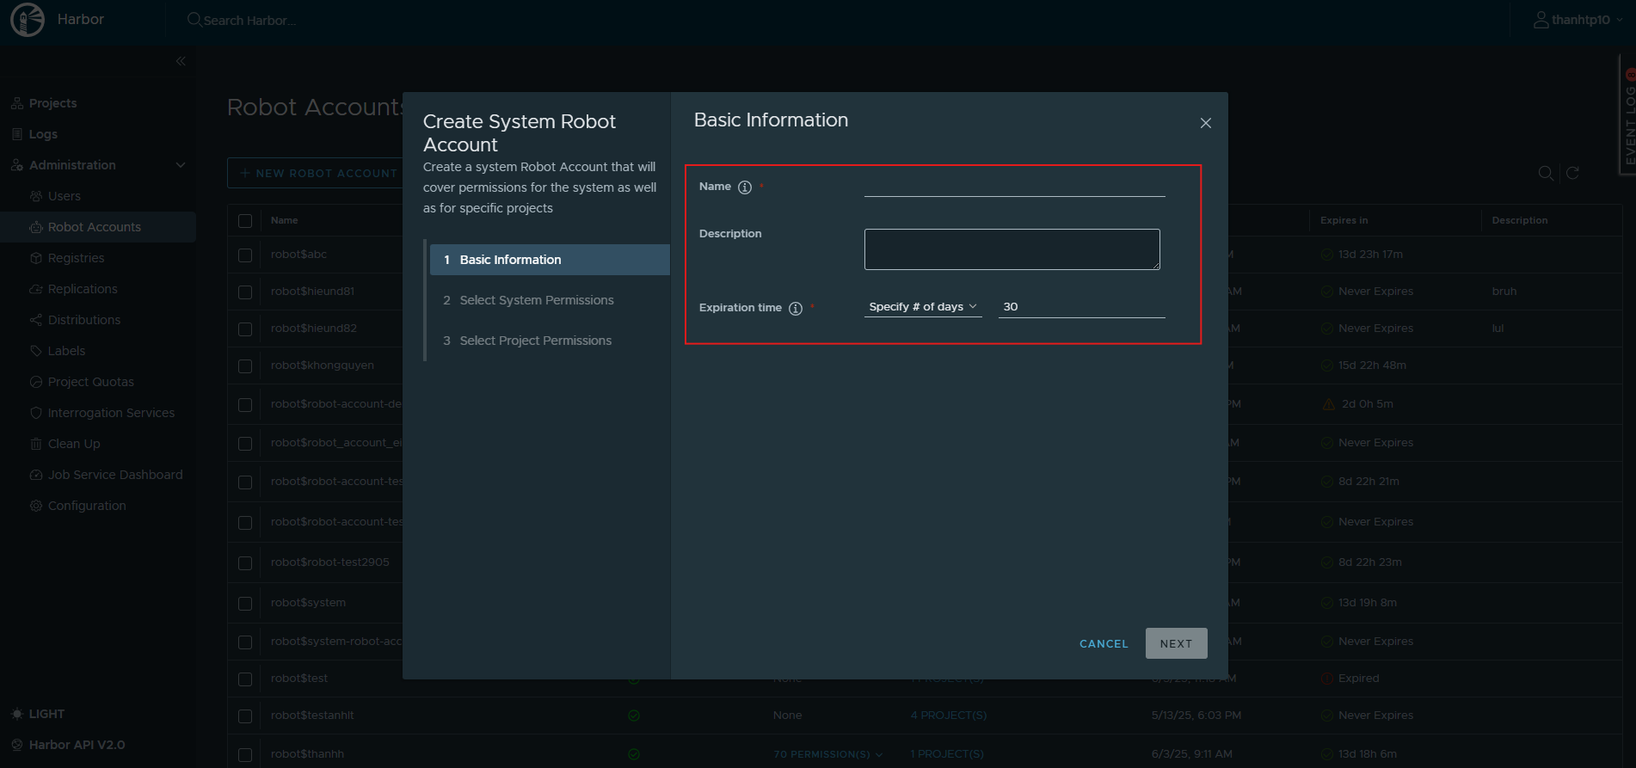
Task: Click into the Description text area
Action: click(x=1012, y=249)
